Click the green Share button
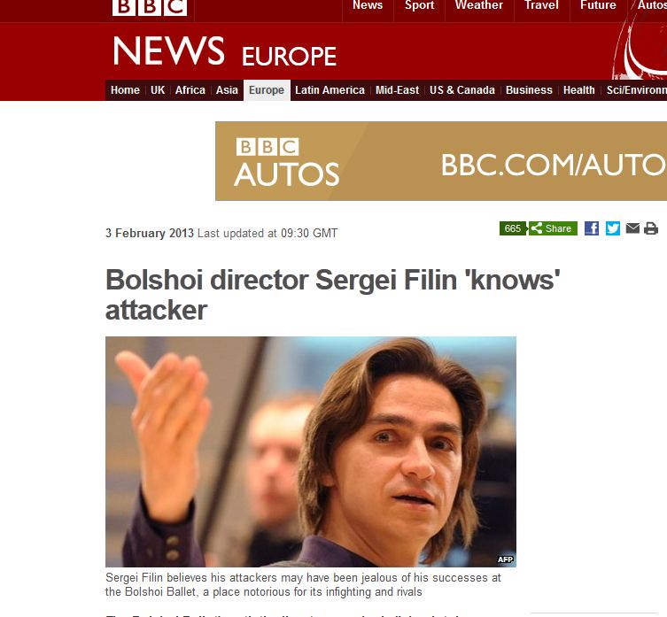Screen dimensions: 667x617 coord(553,228)
